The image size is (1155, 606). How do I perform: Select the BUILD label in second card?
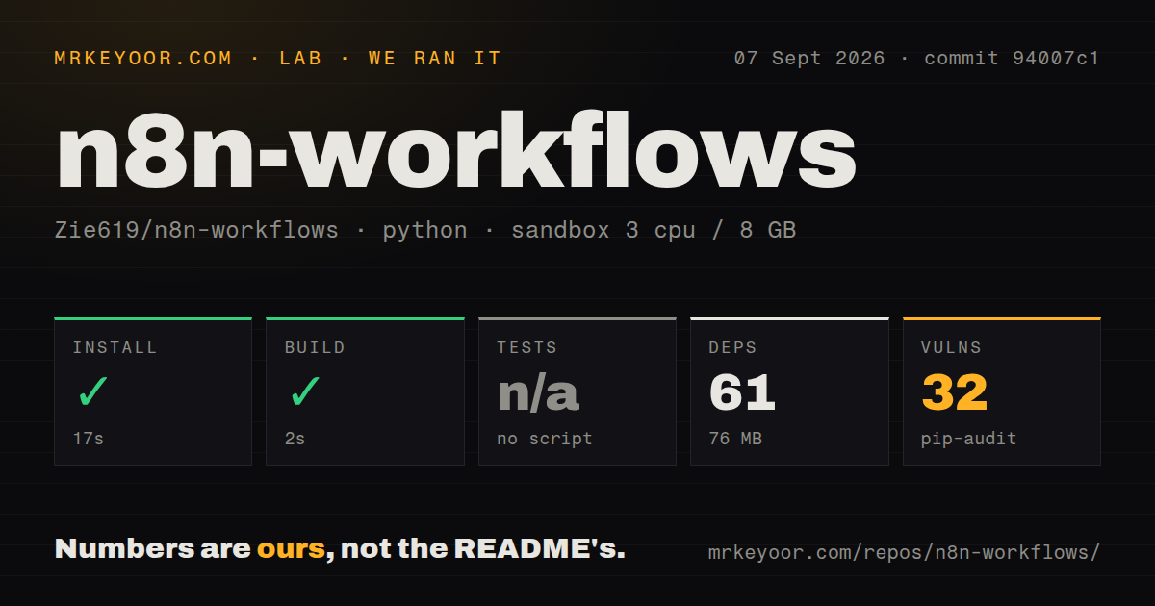click(x=315, y=347)
